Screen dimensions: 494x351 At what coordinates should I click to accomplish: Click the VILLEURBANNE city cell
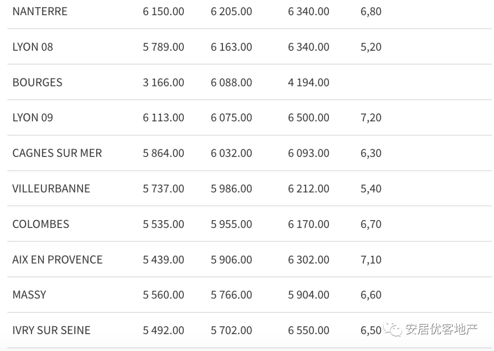click(51, 189)
